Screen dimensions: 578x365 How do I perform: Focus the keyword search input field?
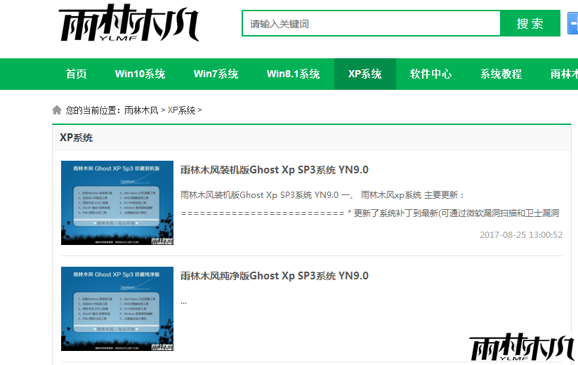click(372, 24)
